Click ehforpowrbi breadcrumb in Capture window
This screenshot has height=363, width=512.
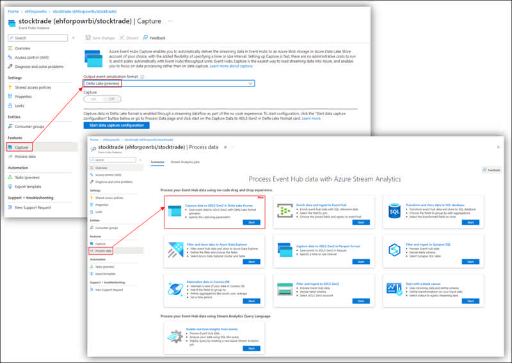(36, 12)
